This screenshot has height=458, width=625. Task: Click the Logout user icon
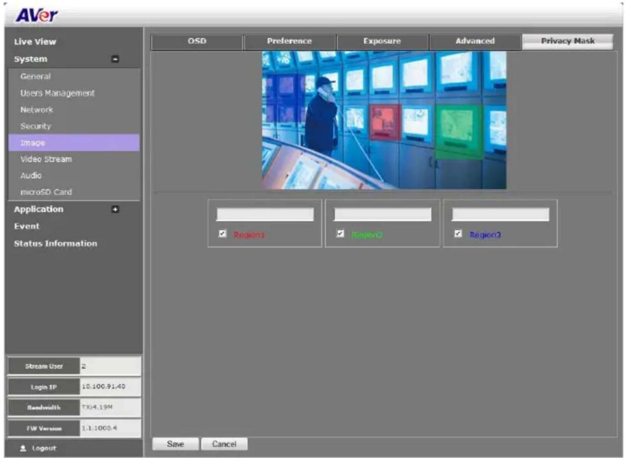click(24, 448)
